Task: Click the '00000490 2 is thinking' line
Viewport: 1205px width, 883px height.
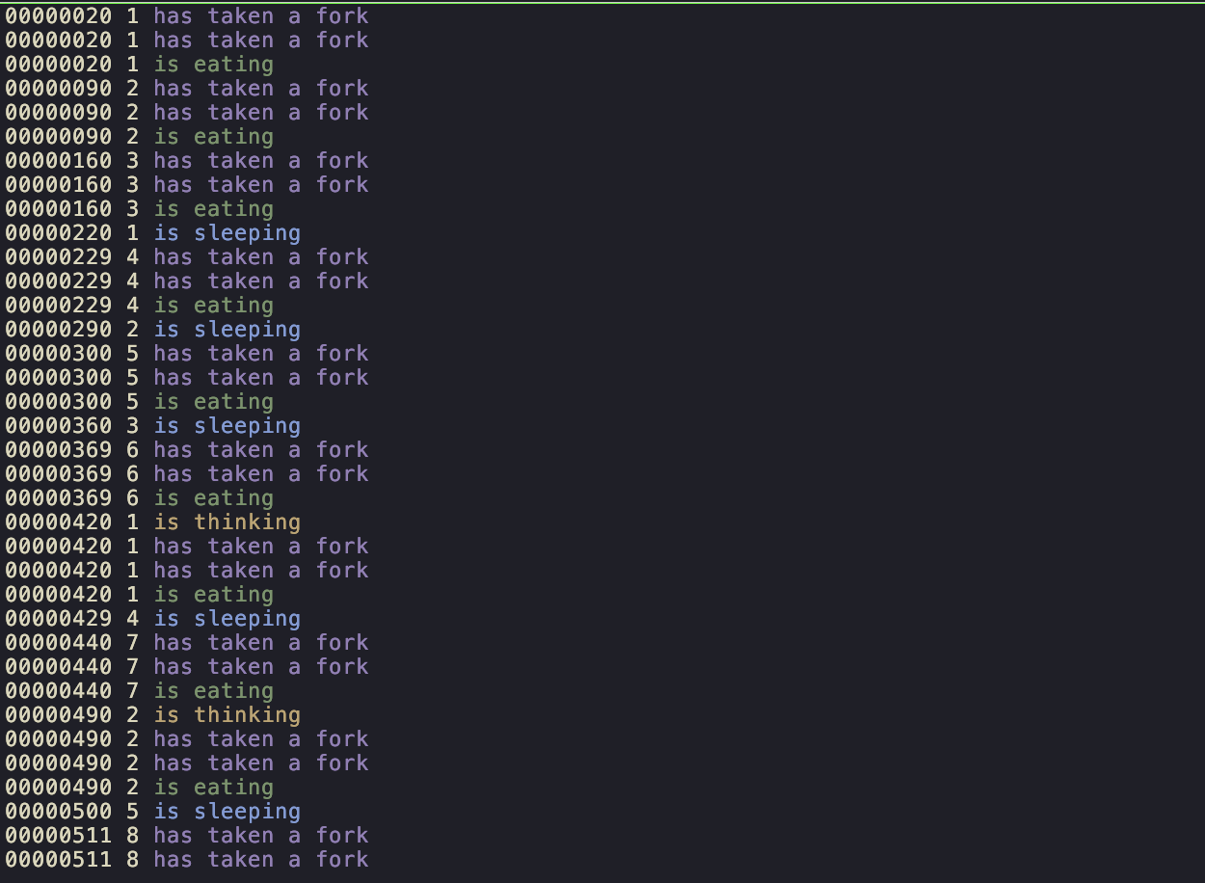Action: [x=153, y=715]
